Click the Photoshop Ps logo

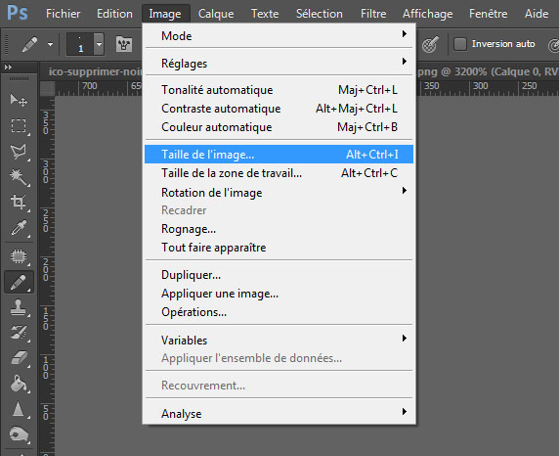[x=18, y=13]
